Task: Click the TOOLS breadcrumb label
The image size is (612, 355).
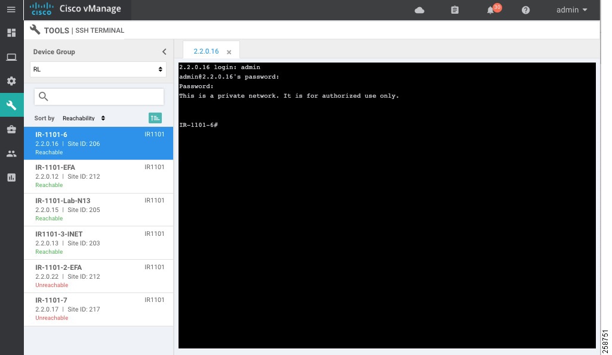Action: (x=56, y=30)
